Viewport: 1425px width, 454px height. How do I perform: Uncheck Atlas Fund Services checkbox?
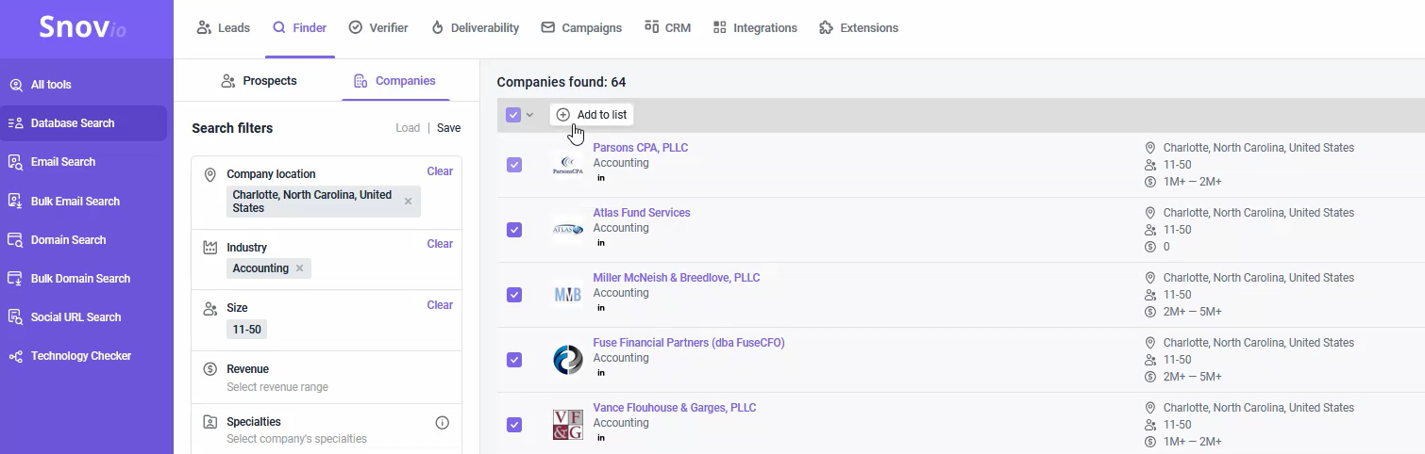coord(514,230)
